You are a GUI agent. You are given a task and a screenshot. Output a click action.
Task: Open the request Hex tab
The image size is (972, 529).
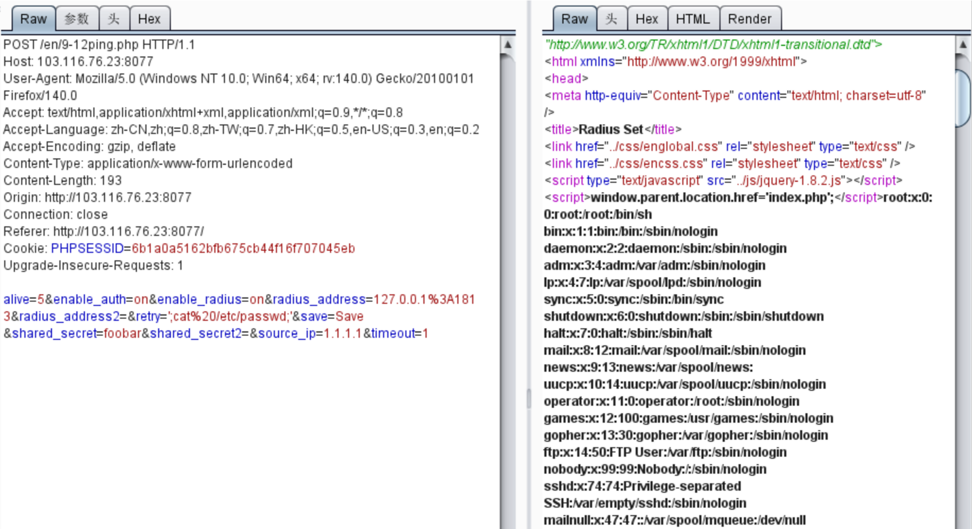tap(150, 19)
